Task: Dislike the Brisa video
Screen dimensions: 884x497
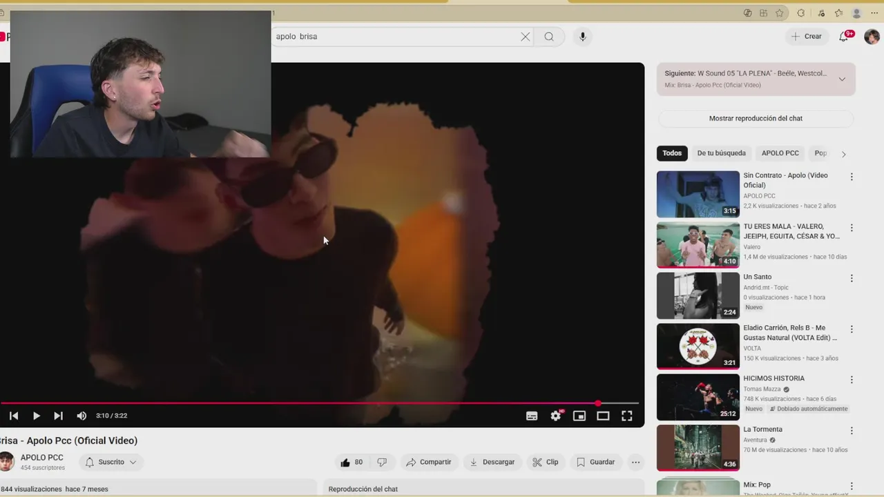Action: (x=382, y=462)
